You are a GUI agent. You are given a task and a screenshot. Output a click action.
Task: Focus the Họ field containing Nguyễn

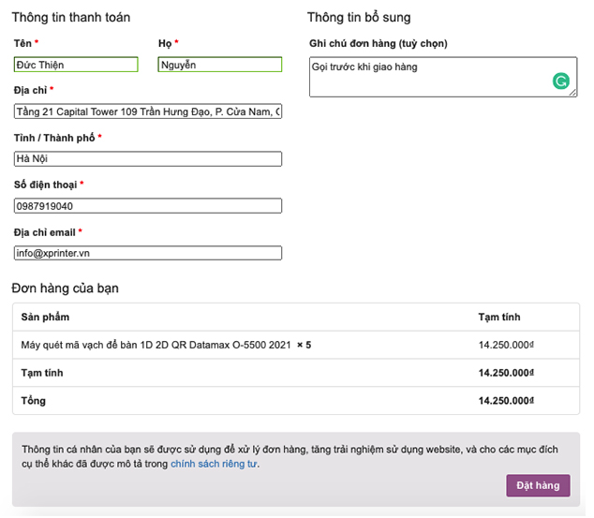(x=219, y=65)
